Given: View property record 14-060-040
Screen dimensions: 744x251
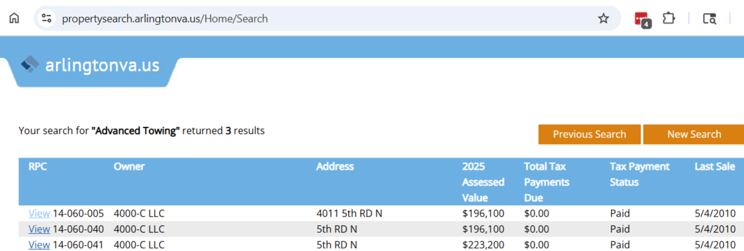Looking at the screenshot, I should (39, 229).
